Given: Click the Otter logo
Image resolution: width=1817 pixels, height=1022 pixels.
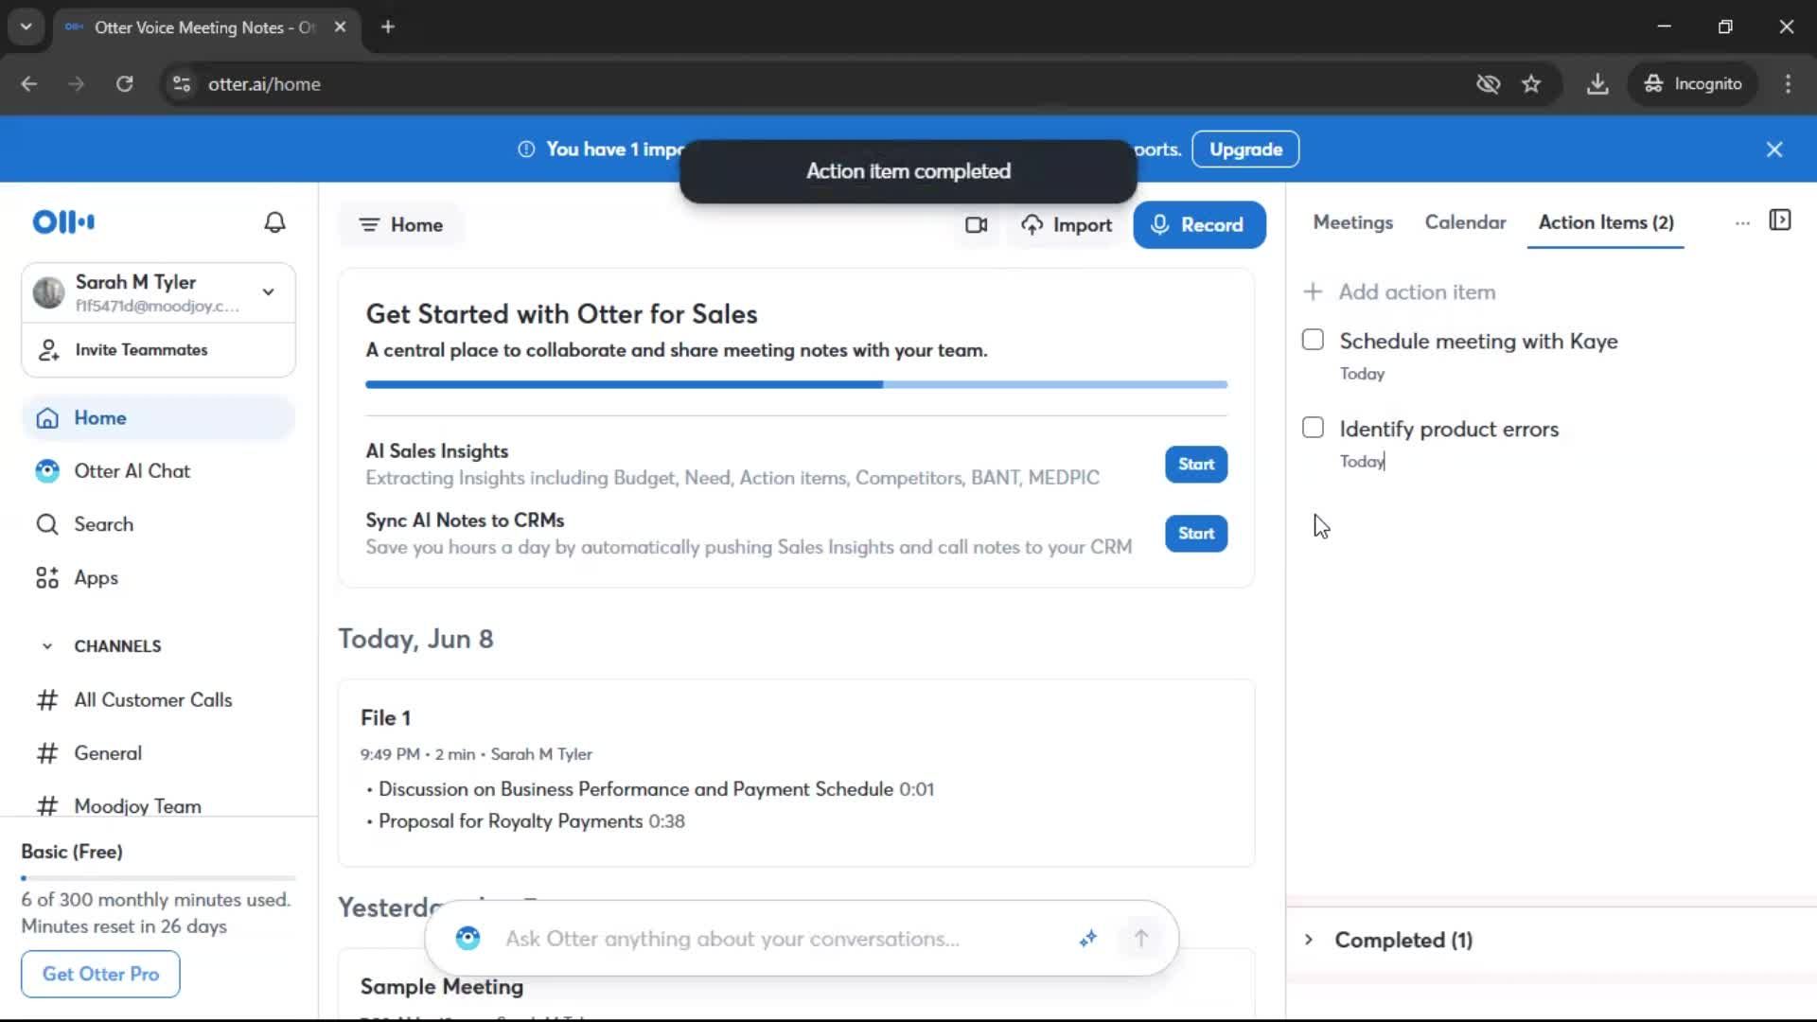Looking at the screenshot, I should click(x=63, y=222).
